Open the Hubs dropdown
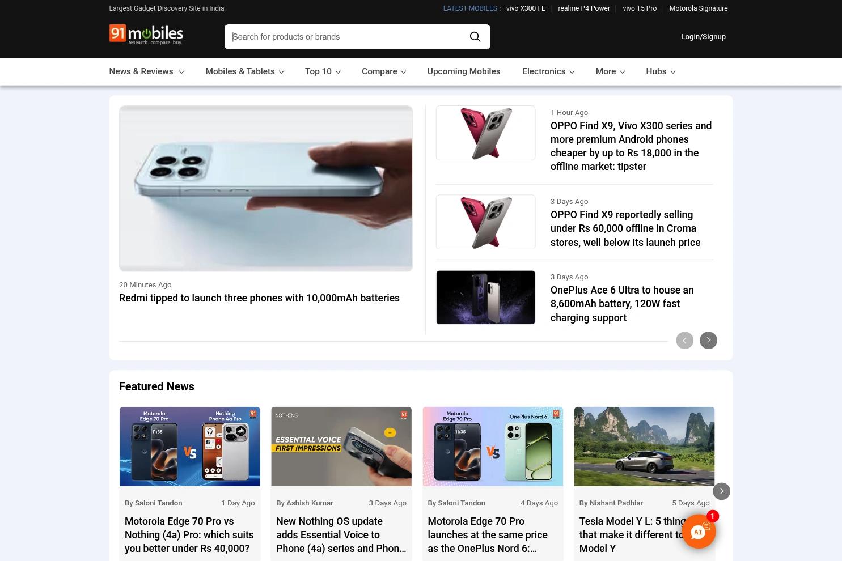The image size is (842, 561). (661, 71)
